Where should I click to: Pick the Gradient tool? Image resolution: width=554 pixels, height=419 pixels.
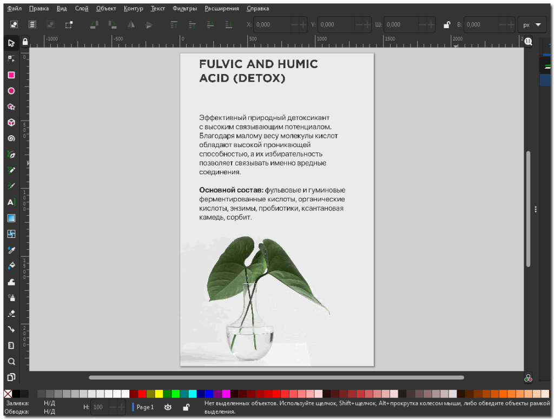[11, 218]
